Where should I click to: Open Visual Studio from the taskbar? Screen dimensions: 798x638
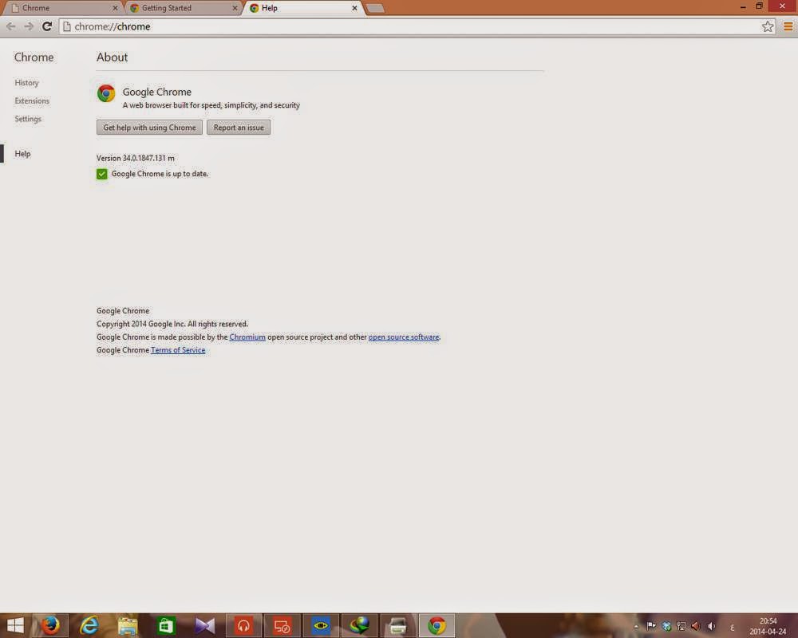click(x=204, y=625)
